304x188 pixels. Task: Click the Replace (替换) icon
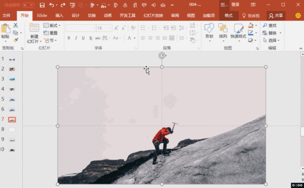pos(270,33)
